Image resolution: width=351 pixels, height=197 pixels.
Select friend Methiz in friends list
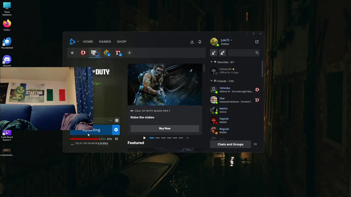235,110
